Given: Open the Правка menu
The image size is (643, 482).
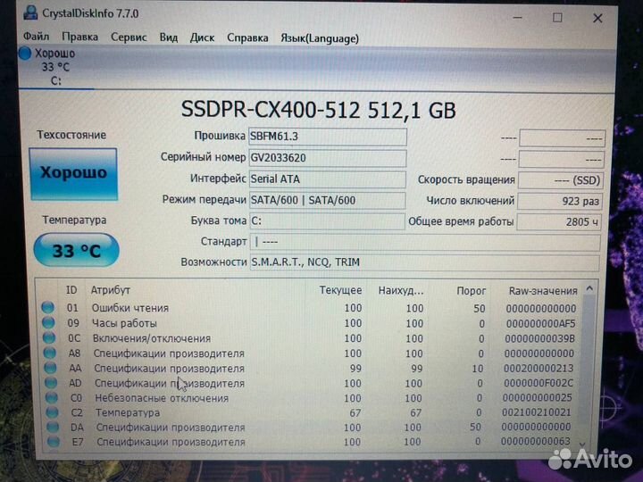Looking at the screenshot, I should (x=80, y=37).
